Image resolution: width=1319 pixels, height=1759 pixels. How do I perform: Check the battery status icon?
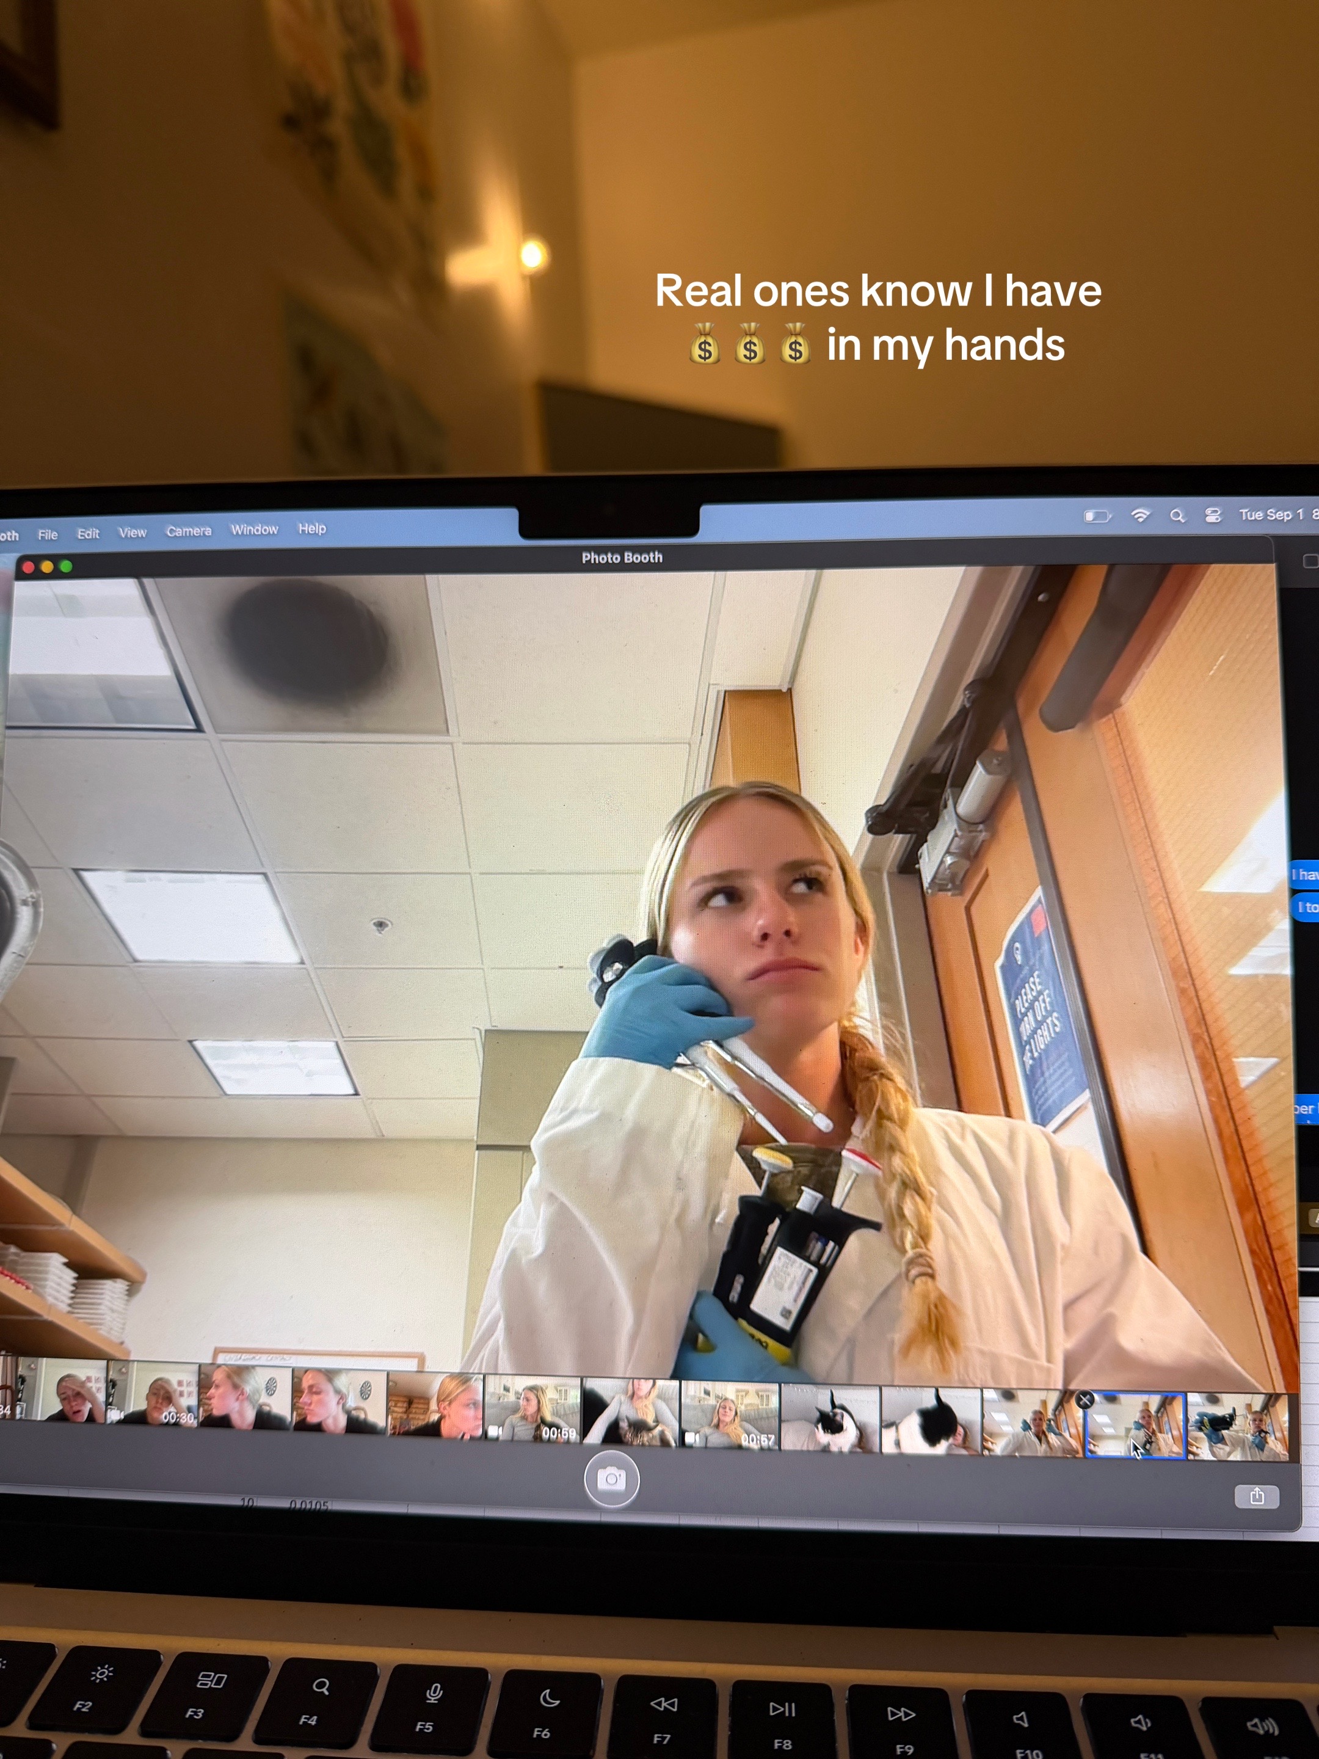click(x=1097, y=516)
